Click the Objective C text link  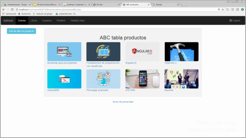[171, 63]
